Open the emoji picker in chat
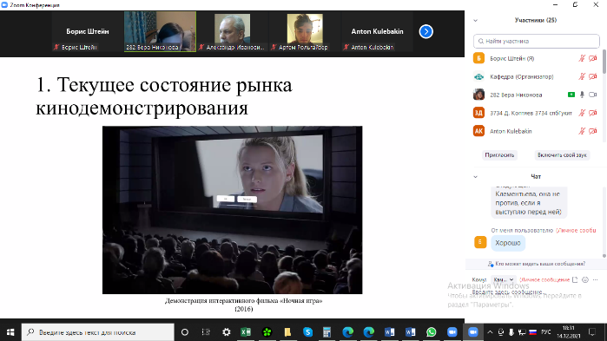This screenshot has width=607, height=341. [585, 279]
